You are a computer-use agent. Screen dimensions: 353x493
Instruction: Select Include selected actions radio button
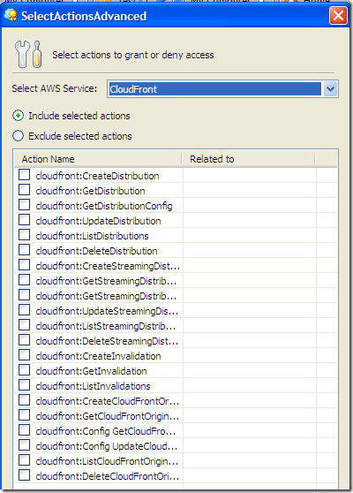tap(19, 116)
